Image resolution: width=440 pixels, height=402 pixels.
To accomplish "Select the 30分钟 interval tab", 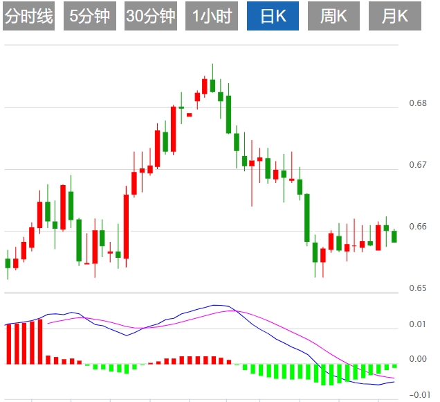I will [151, 16].
